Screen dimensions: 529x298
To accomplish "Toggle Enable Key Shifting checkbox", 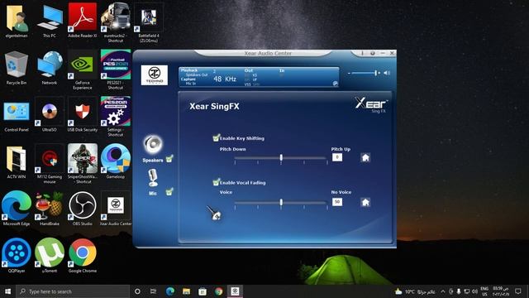I will click(x=216, y=137).
